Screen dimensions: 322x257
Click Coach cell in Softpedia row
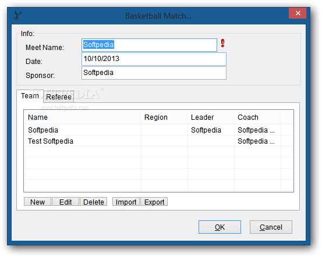click(x=257, y=130)
